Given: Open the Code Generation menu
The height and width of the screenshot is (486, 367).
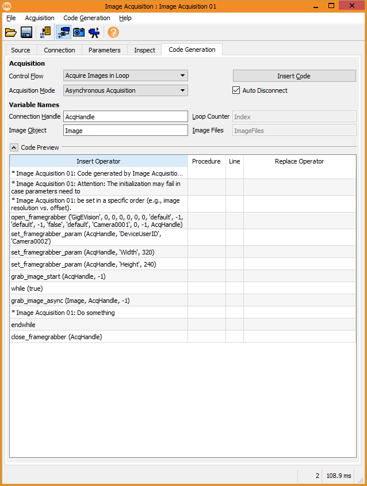Looking at the screenshot, I should point(86,18).
